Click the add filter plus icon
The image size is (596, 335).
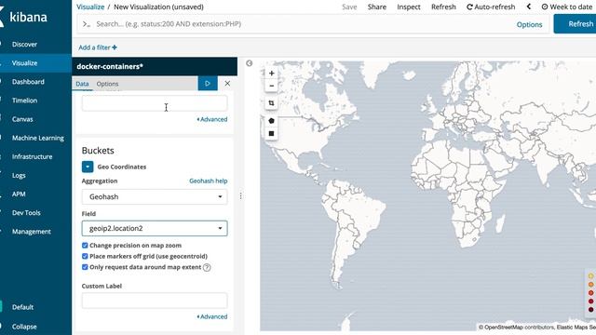point(115,47)
